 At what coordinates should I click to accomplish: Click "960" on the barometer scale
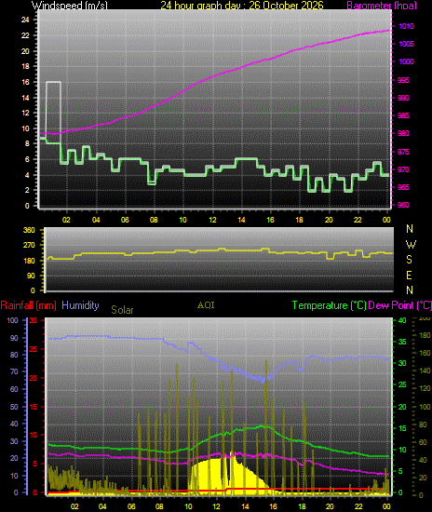[x=403, y=205]
